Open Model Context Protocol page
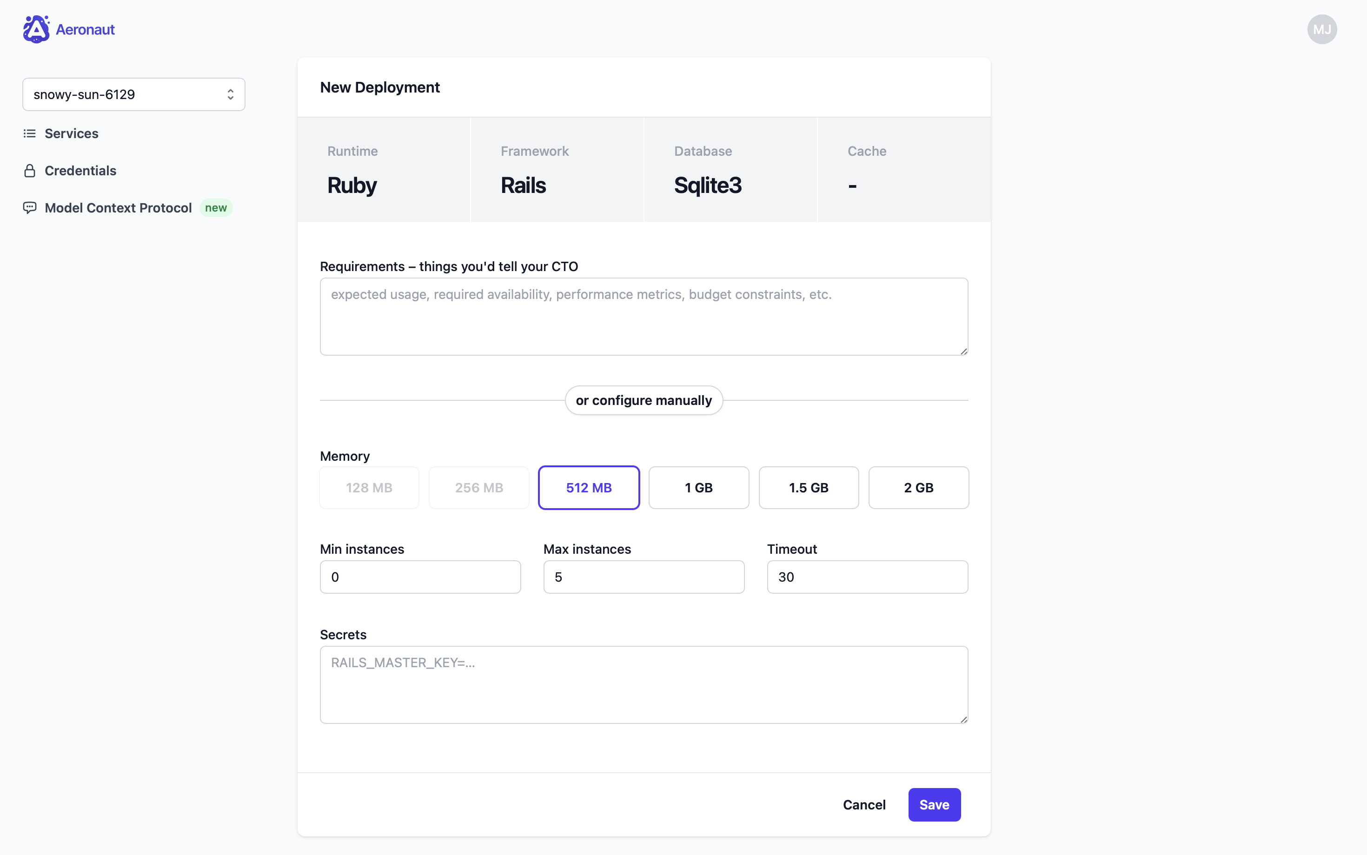This screenshot has width=1367, height=855. coord(118,207)
